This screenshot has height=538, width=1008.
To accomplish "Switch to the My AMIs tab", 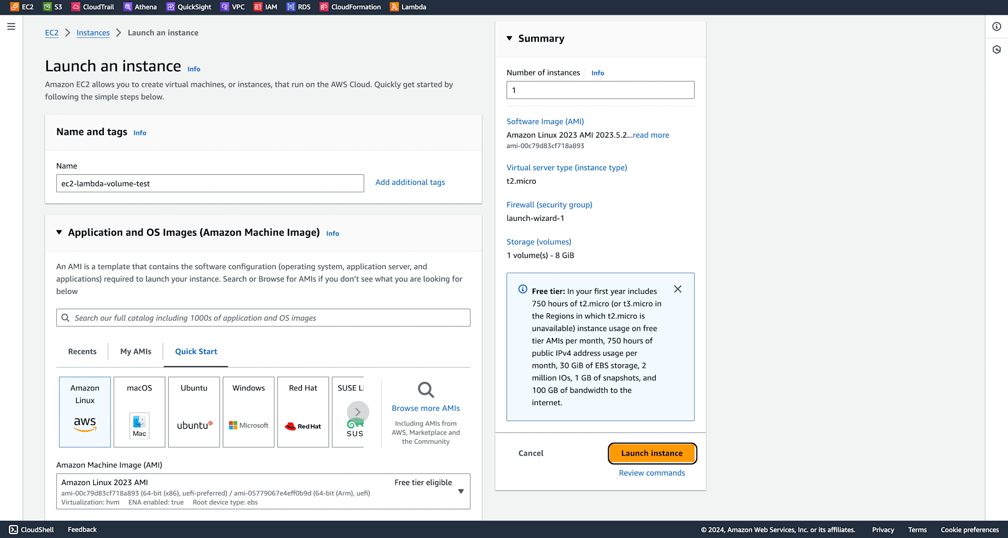I will (136, 352).
